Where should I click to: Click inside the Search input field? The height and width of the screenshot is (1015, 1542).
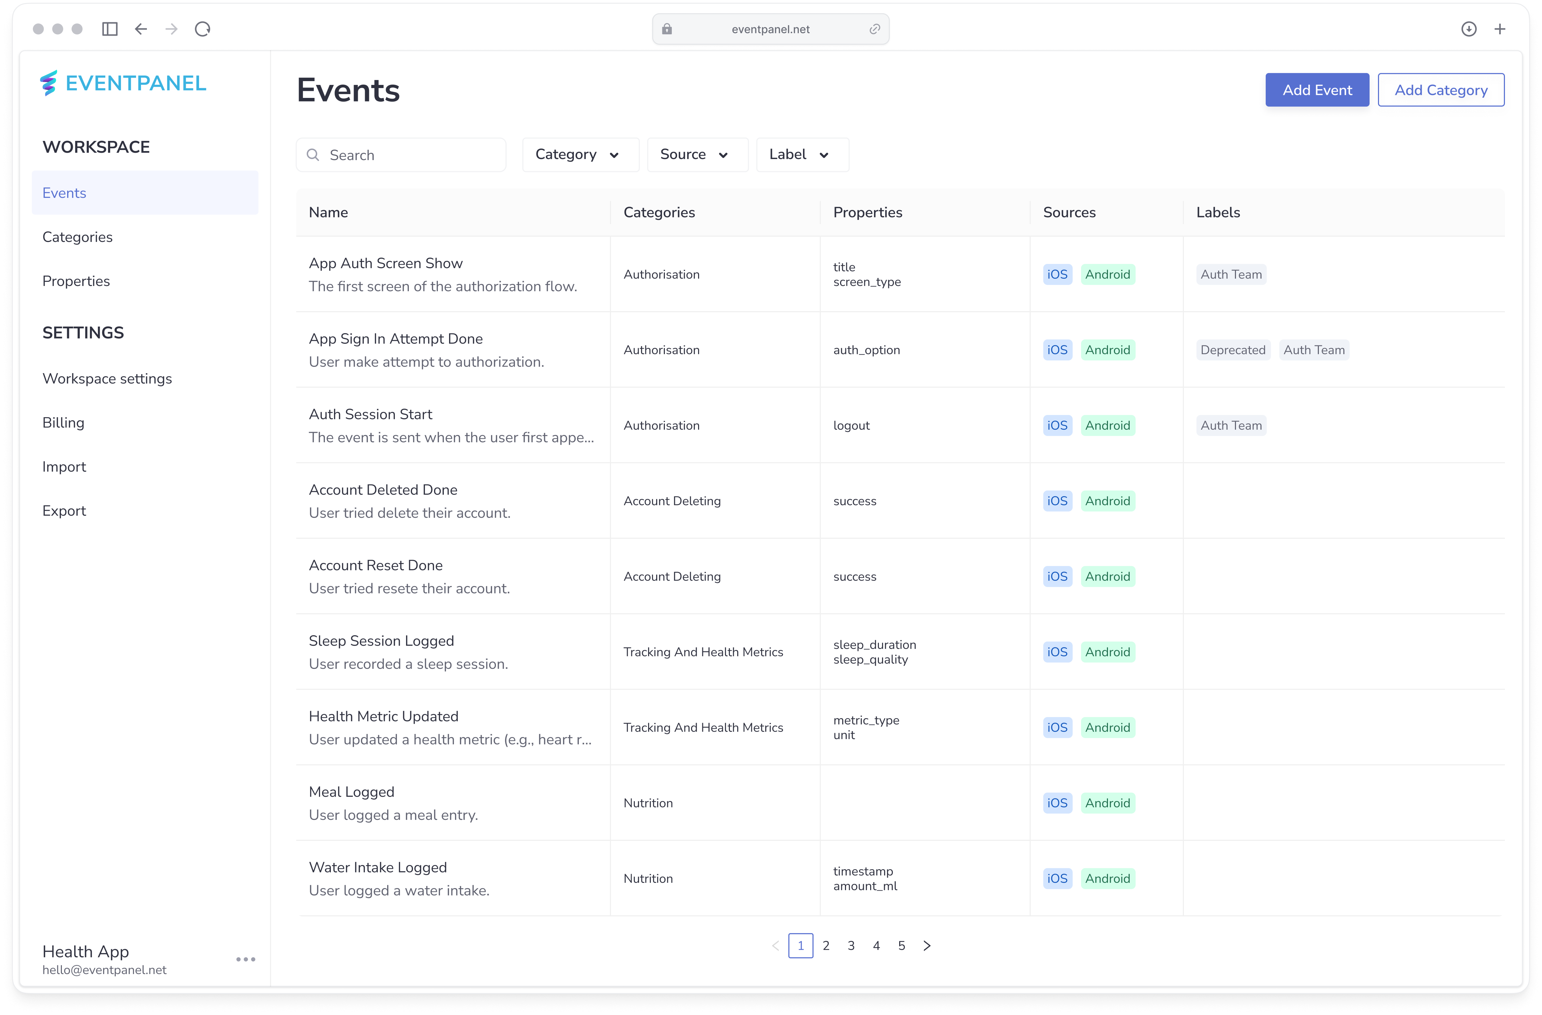point(402,155)
